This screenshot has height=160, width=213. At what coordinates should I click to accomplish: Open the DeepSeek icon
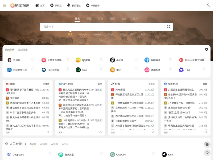point(9,155)
